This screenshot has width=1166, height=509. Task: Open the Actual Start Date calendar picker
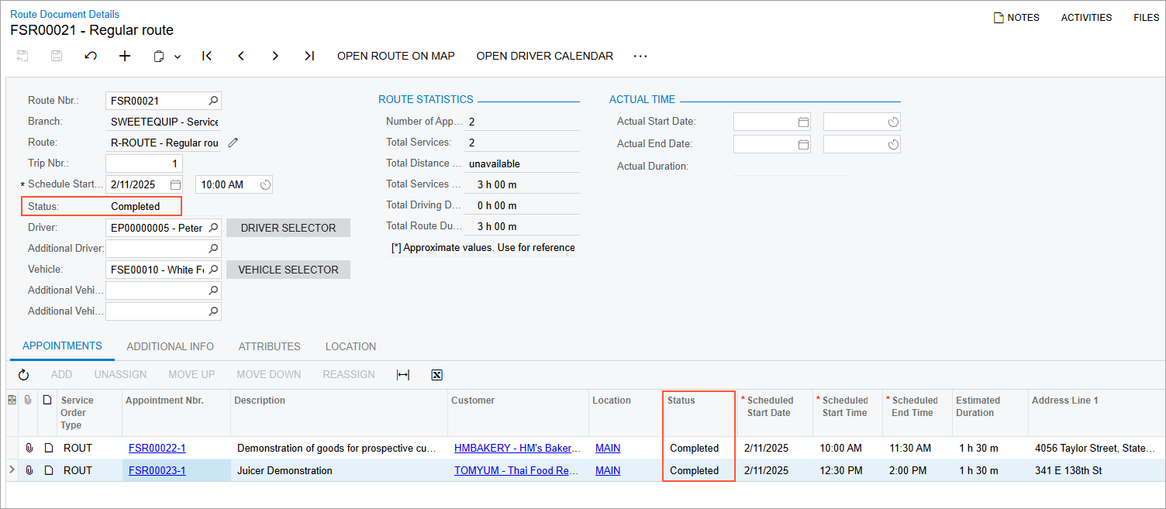pyautogui.click(x=803, y=122)
